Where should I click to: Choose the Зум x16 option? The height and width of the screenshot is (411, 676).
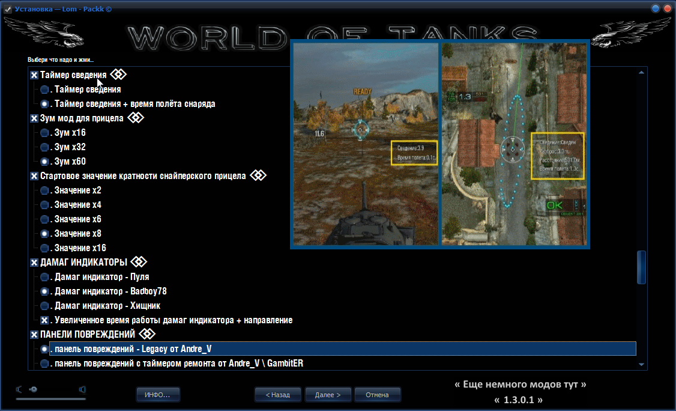coord(44,133)
